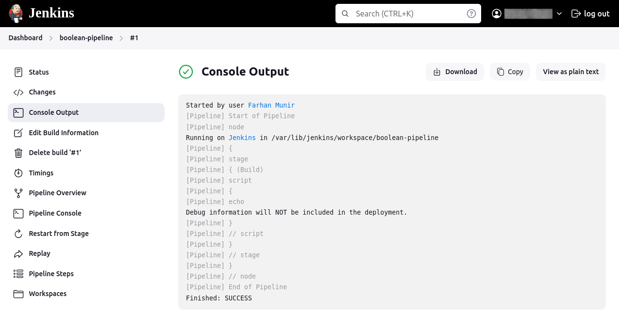Expand the chevron after boolean-pipeline breadcrumb

(121, 38)
